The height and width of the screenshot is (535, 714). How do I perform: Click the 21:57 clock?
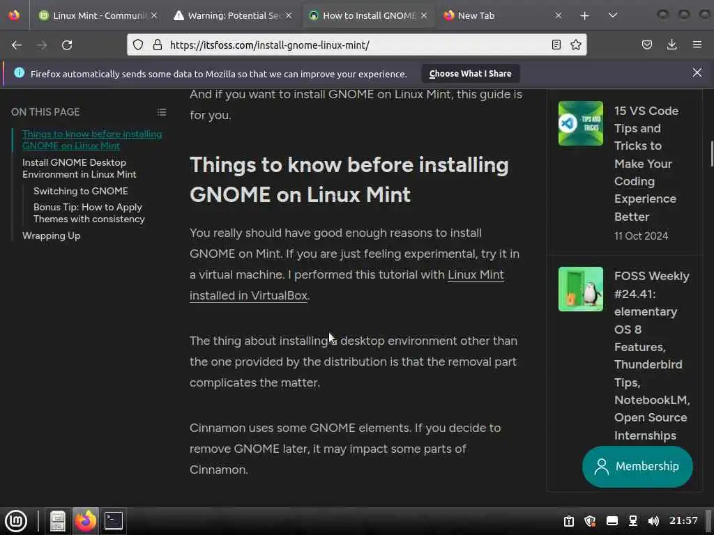click(x=683, y=520)
